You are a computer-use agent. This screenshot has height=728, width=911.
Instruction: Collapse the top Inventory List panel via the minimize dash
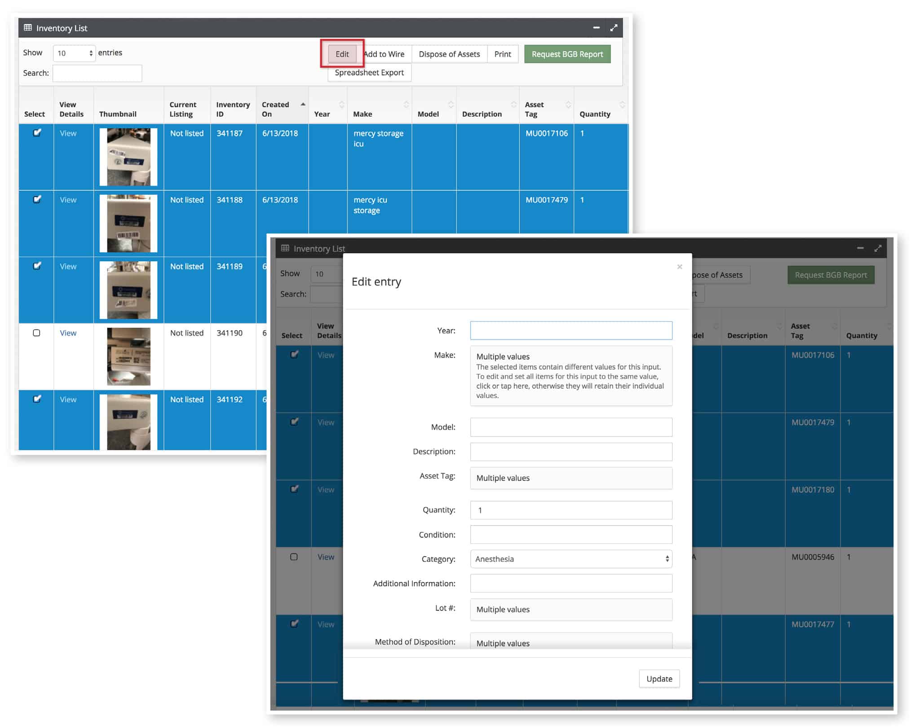click(x=596, y=28)
